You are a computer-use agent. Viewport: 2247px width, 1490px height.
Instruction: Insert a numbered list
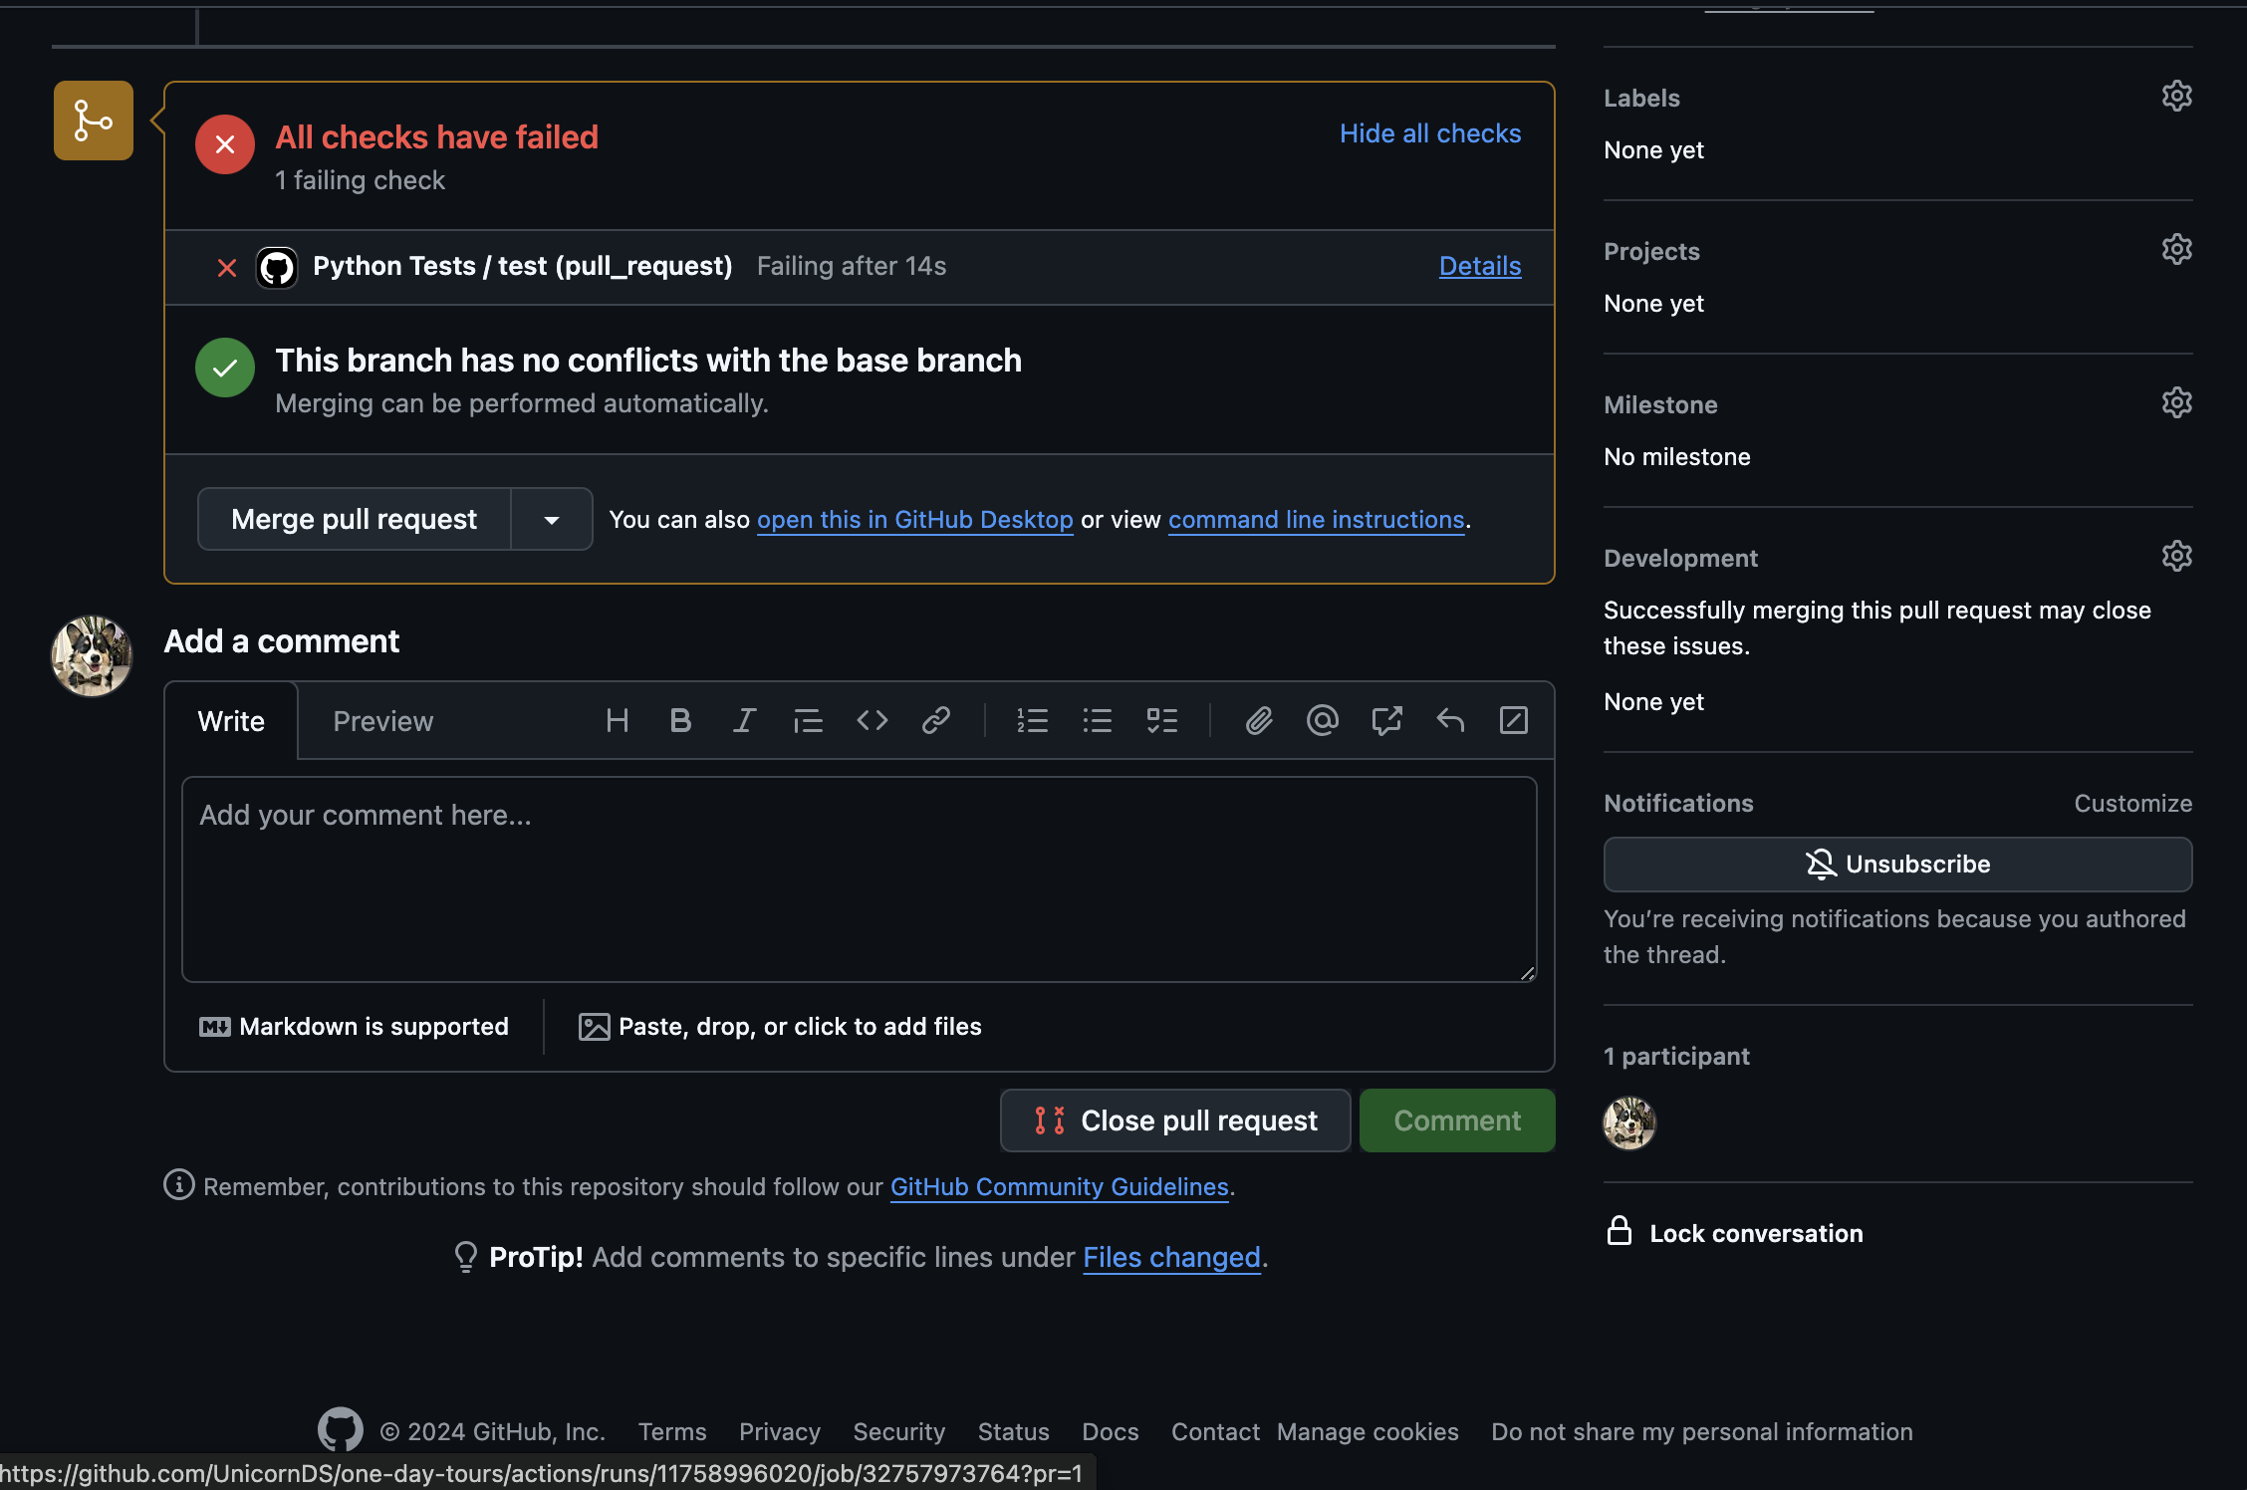pyautogui.click(x=1032, y=720)
